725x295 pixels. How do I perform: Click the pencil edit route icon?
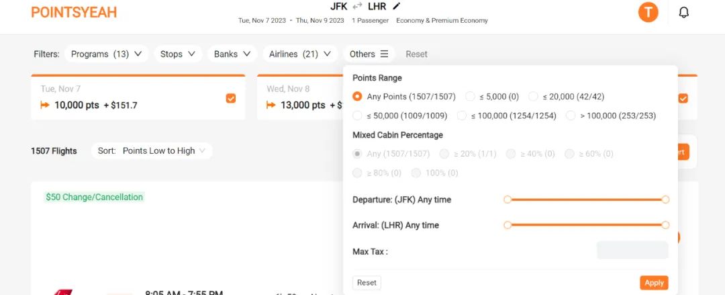point(396,7)
